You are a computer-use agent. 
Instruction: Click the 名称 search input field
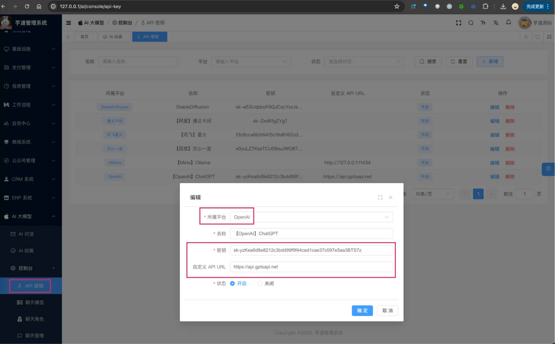pyautogui.click(x=138, y=61)
